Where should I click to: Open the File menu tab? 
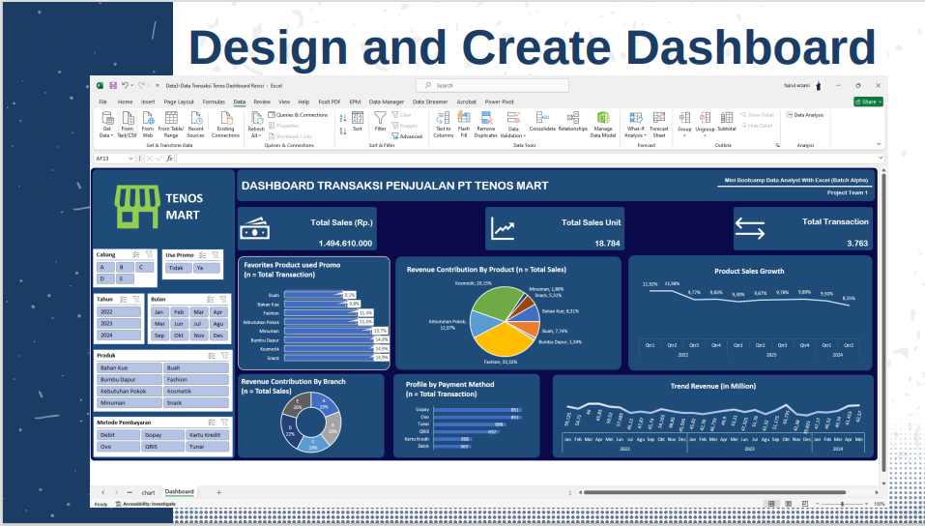[103, 102]
